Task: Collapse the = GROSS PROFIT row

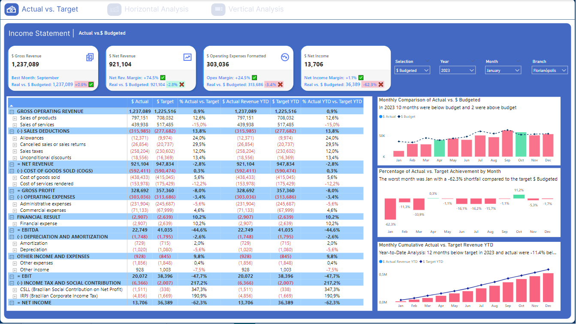Action: click(12, 190)
